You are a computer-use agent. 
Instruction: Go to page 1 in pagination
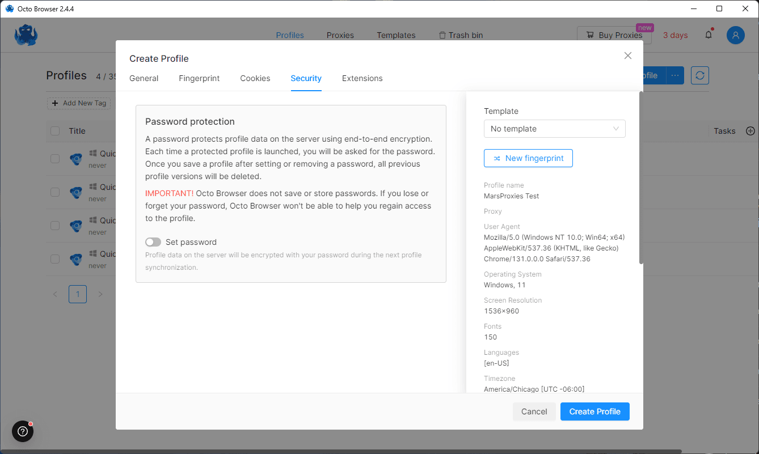point(78,294)
